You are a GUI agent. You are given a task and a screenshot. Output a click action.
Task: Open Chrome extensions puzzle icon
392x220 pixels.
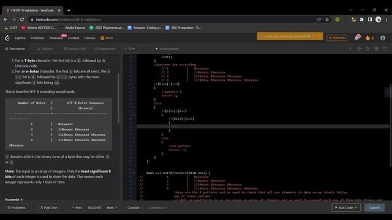pyautogui.click(x=362, y=20)
